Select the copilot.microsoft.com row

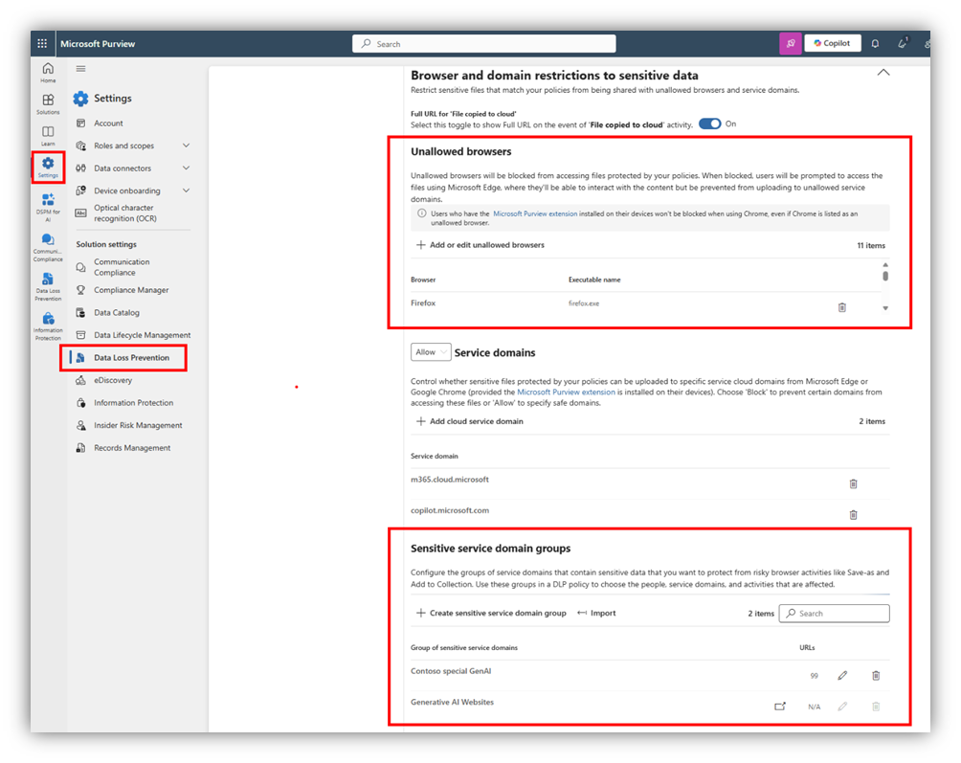pyautogui.click(x=650, y=514)
